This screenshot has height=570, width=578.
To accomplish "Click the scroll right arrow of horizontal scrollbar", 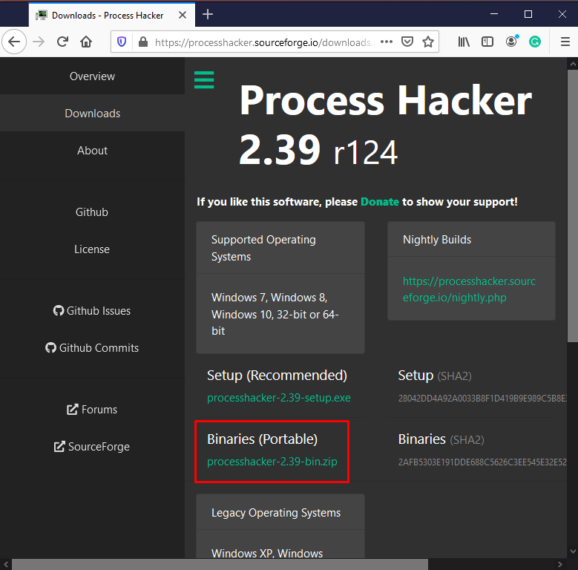I will click(560, 564).
